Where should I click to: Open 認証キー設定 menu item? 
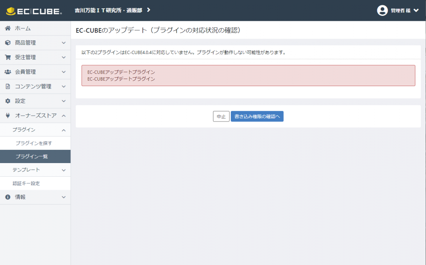click(x=26, y=183)
